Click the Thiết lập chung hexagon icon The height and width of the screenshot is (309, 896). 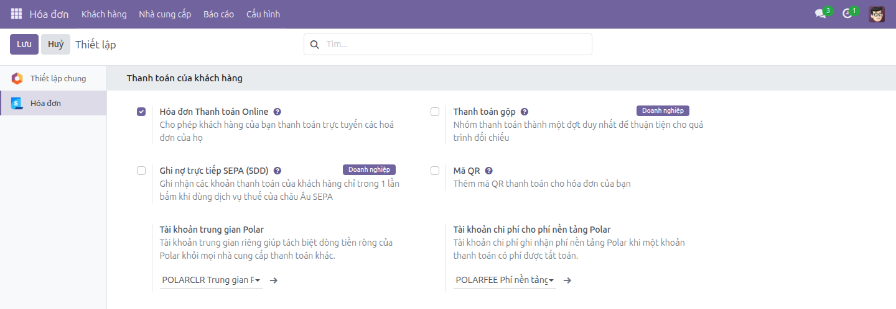[x=17, y=78]
